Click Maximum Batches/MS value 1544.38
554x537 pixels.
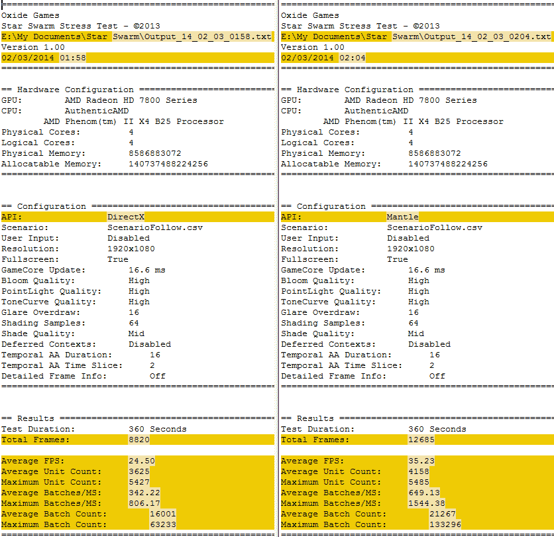427,503
